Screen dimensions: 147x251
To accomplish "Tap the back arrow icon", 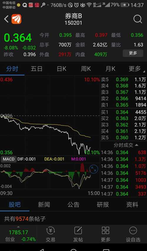I will 6,19.
